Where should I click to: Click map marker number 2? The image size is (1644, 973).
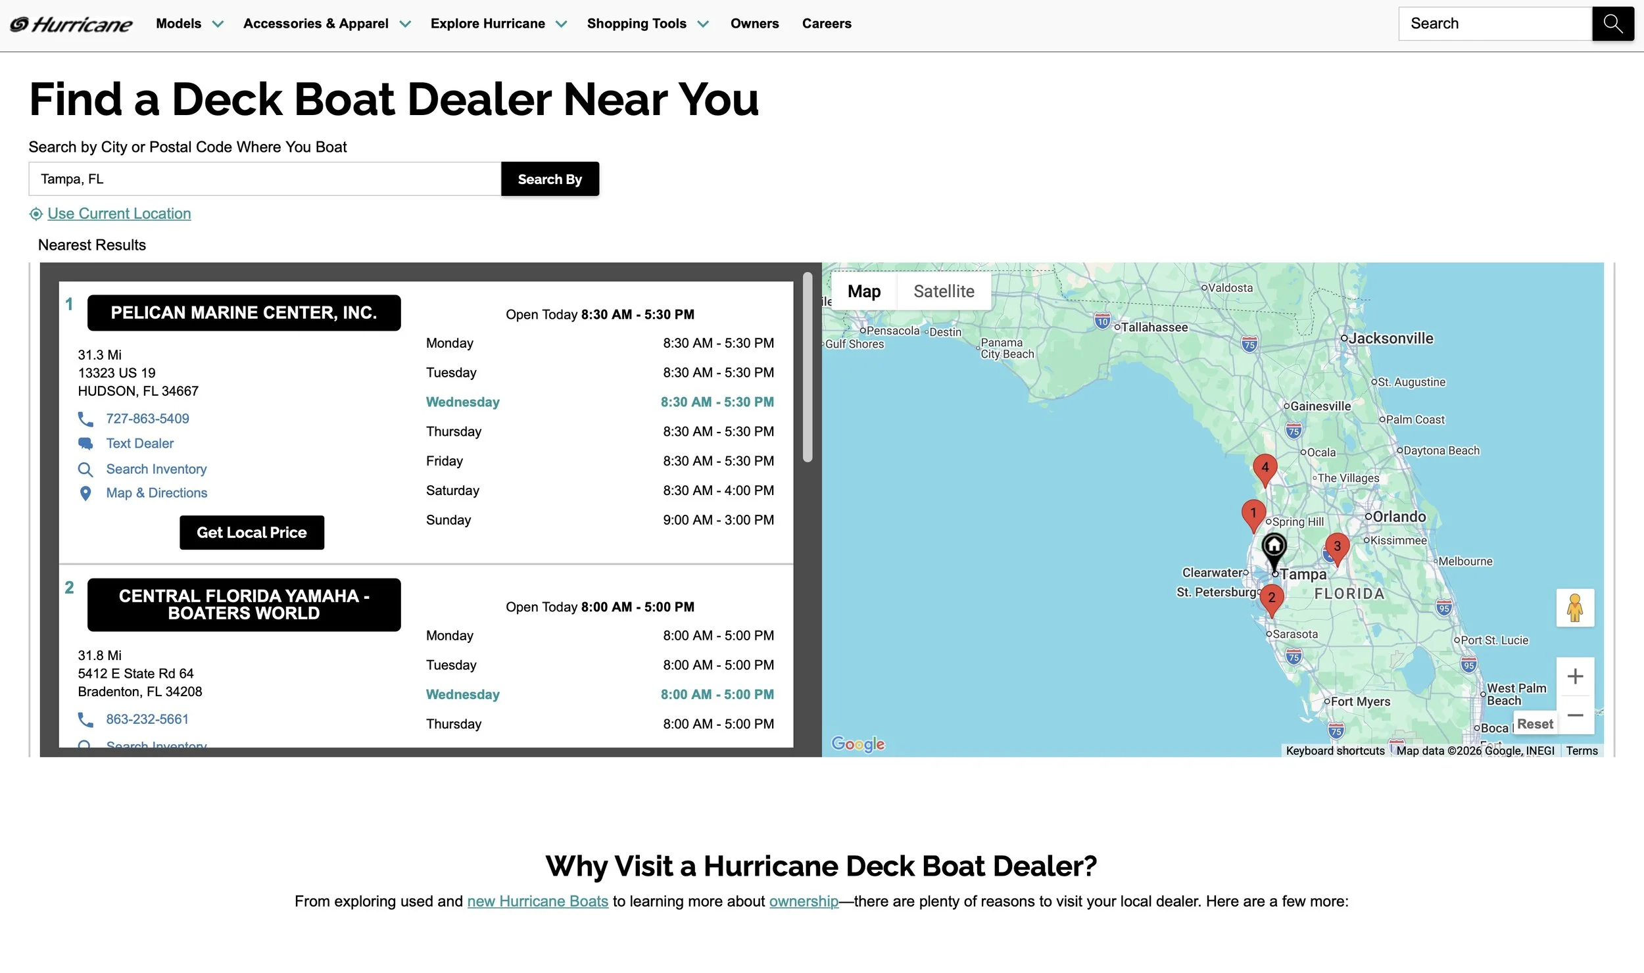click(x=1271, y=598)
